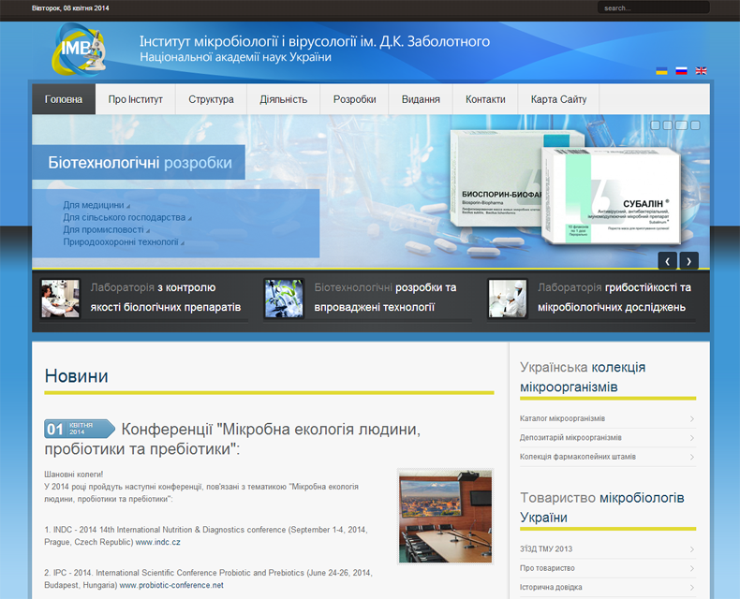Viewport: 740px width, 599px height.
Task: Open the Карта Сайту menu
Action: click(x=559, y=99)
